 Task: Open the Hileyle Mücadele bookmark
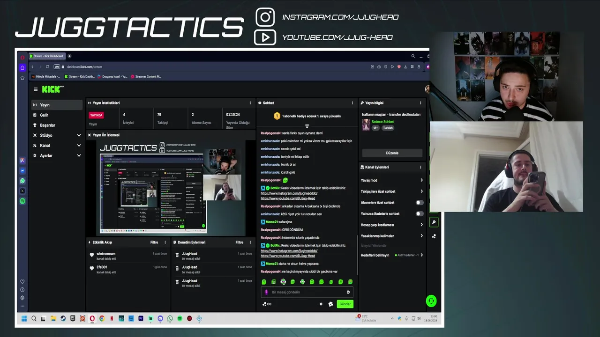[x=45, y=76]
